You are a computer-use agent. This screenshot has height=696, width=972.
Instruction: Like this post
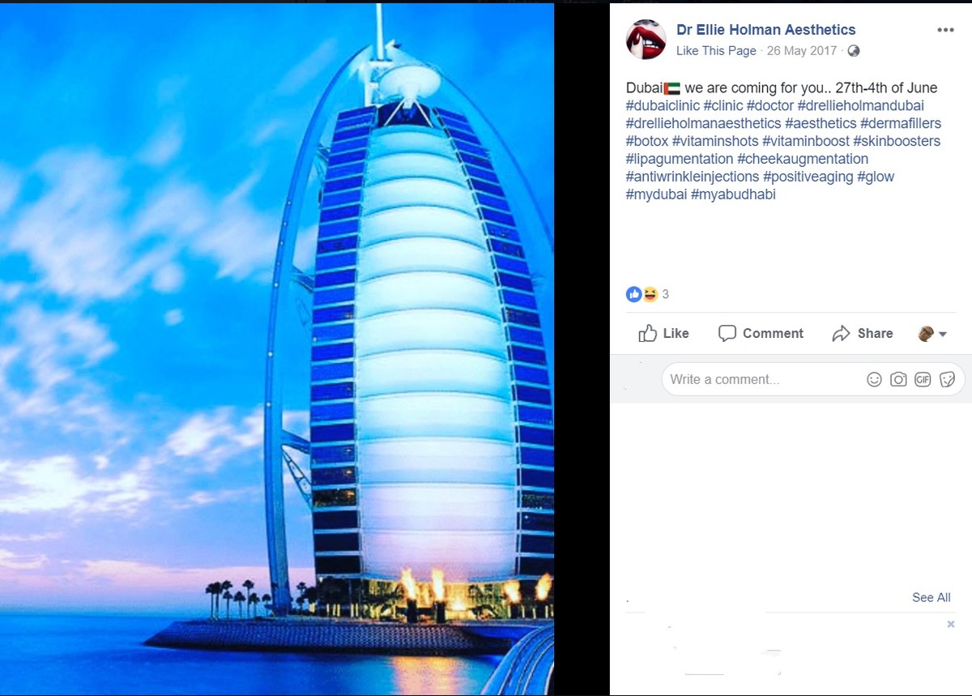(663, 333)
